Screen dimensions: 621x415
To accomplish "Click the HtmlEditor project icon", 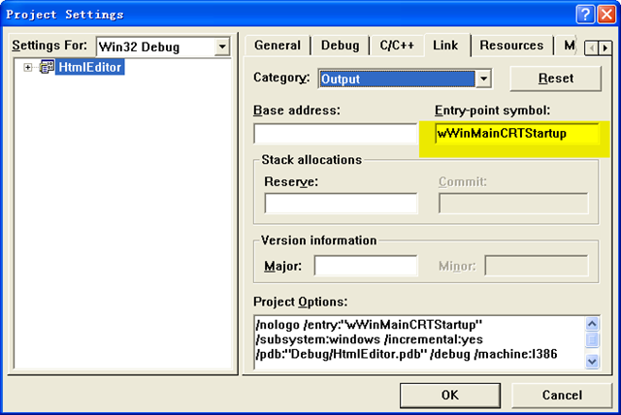I will (x=47, y=67).
